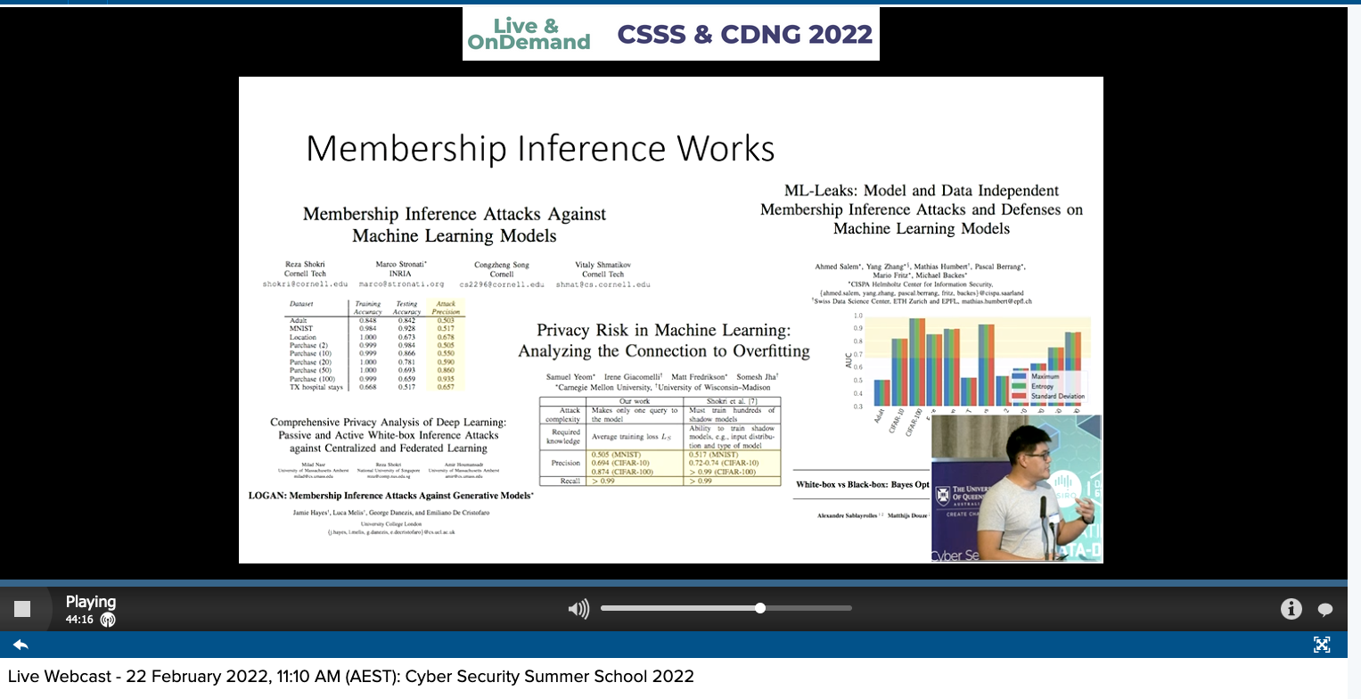
Task: Click the Playing status label
Action: click(91, 602)
